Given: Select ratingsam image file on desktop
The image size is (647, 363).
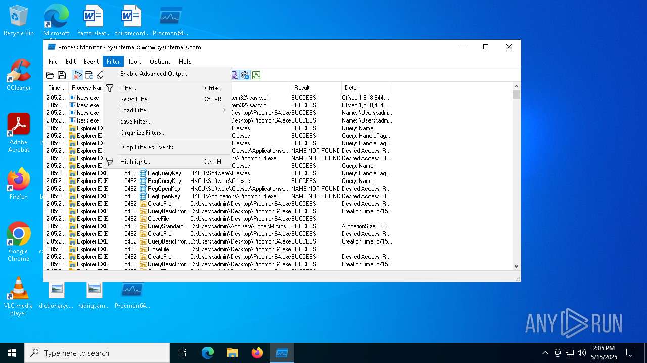Looking at the screenshot, I should pyautogui.click(x=94, y=295).
